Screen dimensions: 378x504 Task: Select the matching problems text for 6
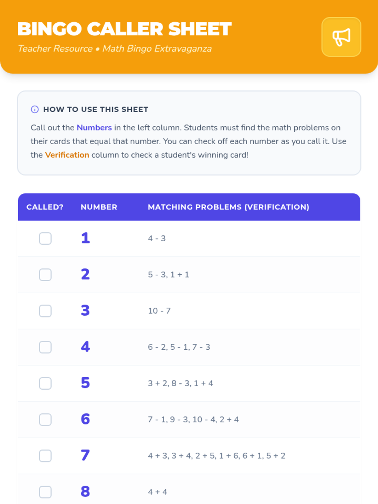click(x=193, y=420)
